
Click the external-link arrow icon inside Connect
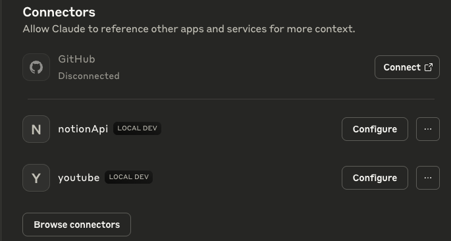[429, 67]
